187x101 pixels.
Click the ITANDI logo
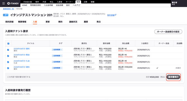(13, 3)
